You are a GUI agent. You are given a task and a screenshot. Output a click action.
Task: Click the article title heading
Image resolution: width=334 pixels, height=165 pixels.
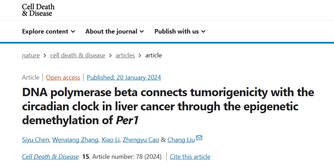(168, 106)
